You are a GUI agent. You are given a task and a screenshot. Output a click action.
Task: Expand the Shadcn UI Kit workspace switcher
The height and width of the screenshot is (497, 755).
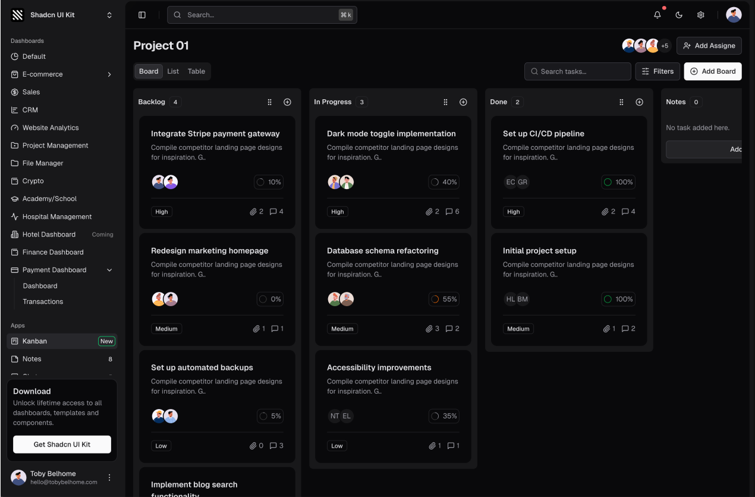click(x=109, y=15)
